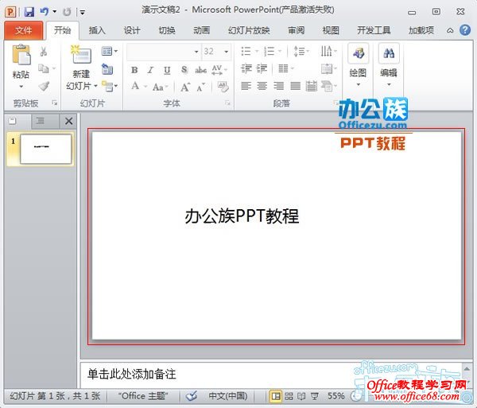477x408 pixels.
Task: Open the Editing binoculars tool
Action: click(389, 55)
